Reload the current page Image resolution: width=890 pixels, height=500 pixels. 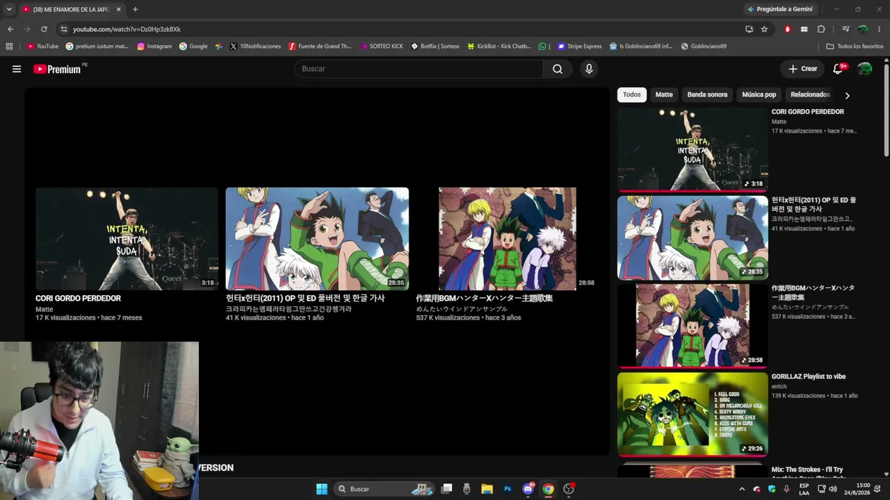click(44, 29)
